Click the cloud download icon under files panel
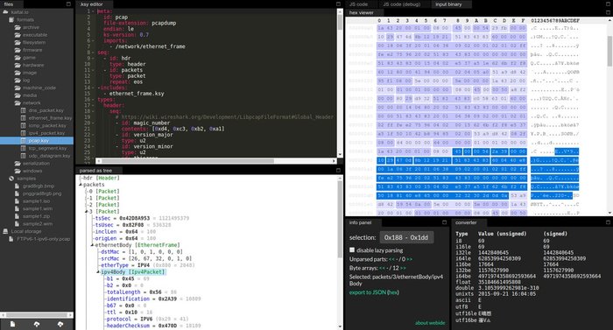 [60, 324]
